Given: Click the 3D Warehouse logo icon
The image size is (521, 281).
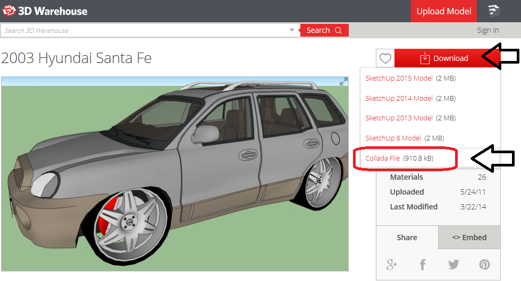Looking at the screenshot, I should click(9, 11).
